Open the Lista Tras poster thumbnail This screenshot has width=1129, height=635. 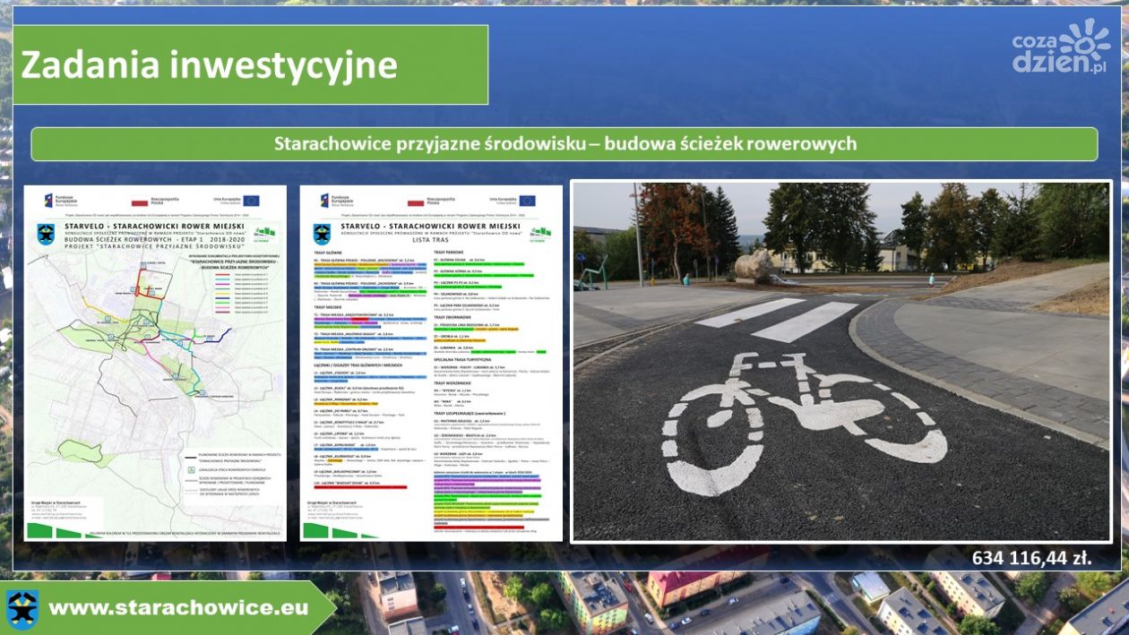(x=431, y=363)
